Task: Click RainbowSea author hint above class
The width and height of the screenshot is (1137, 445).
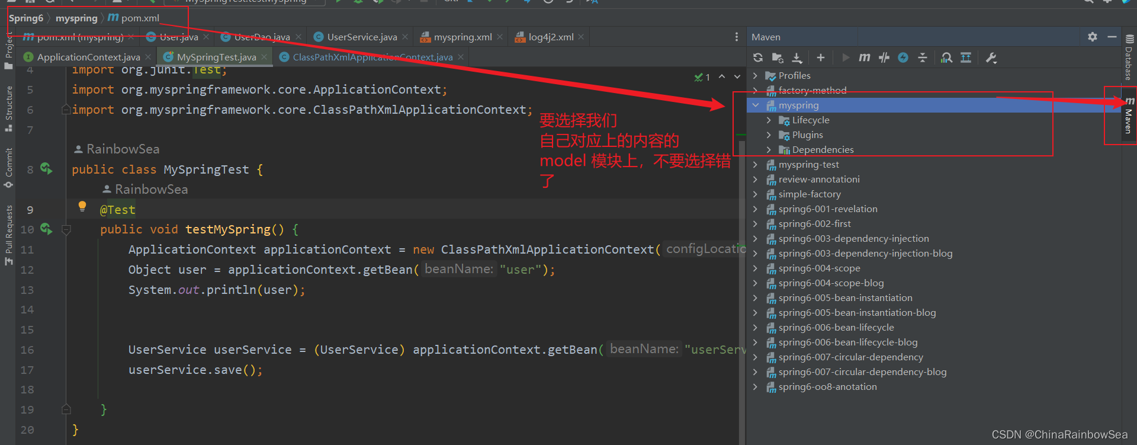Action: 117,149
